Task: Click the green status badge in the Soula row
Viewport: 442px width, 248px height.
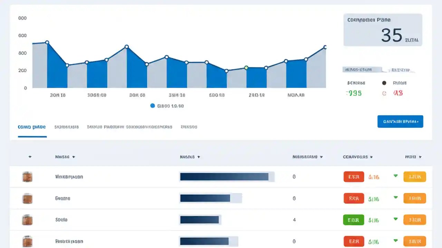Action: click(x=353, y=220)
